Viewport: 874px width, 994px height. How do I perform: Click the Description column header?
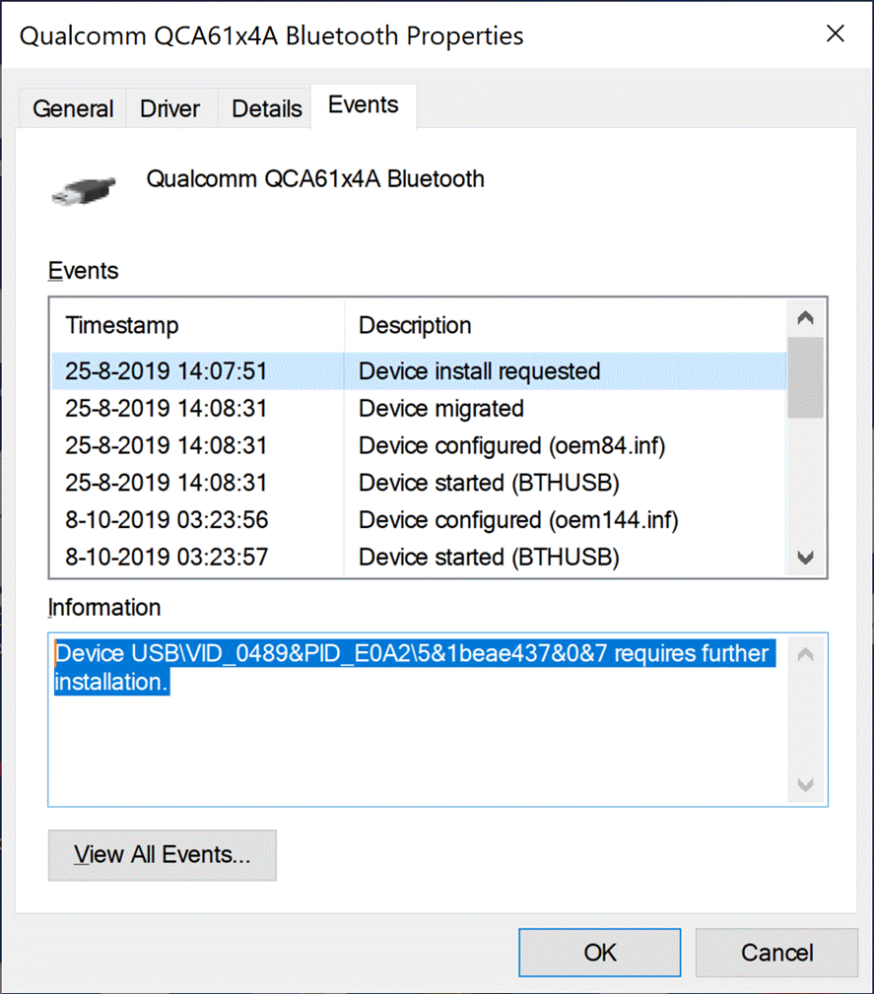pyautogui.click(x=566, y=326)
